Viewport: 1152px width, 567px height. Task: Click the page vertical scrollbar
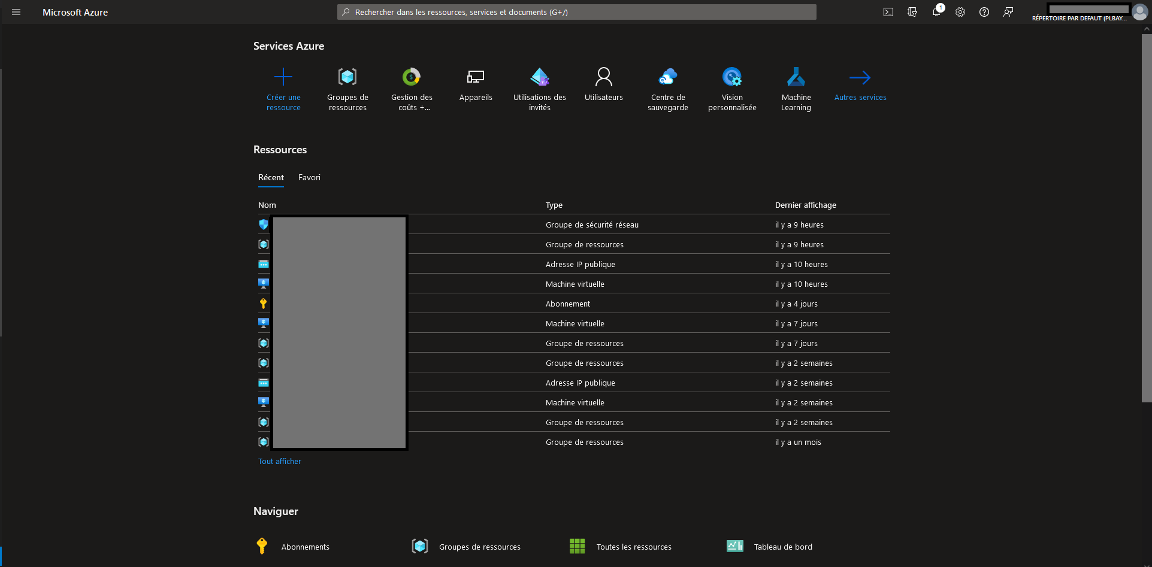(x=1147, y=218)
